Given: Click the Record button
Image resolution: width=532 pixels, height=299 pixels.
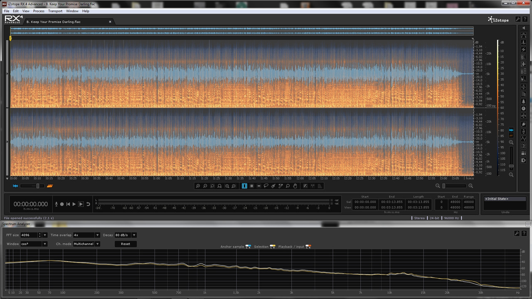Looking at the screenshot, I should coord(62,204).
